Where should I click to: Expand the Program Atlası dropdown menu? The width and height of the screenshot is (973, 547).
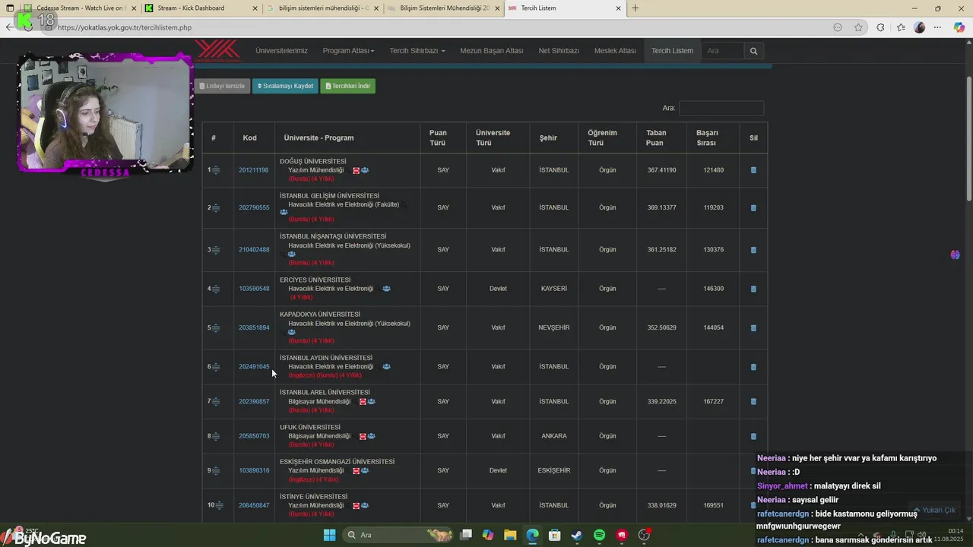pos(348,51)
